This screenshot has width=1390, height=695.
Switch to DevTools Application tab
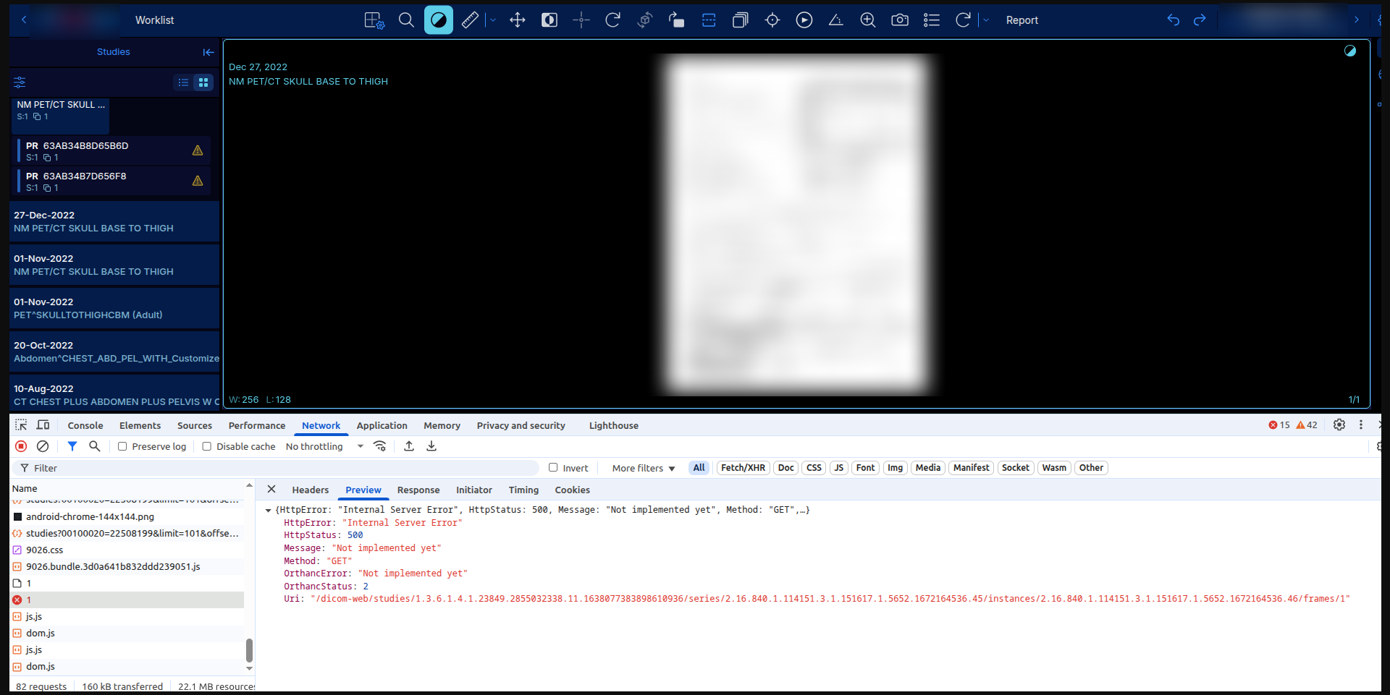tap(382, 425)
